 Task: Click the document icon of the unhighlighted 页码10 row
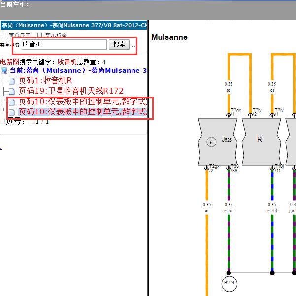(12, 102)
